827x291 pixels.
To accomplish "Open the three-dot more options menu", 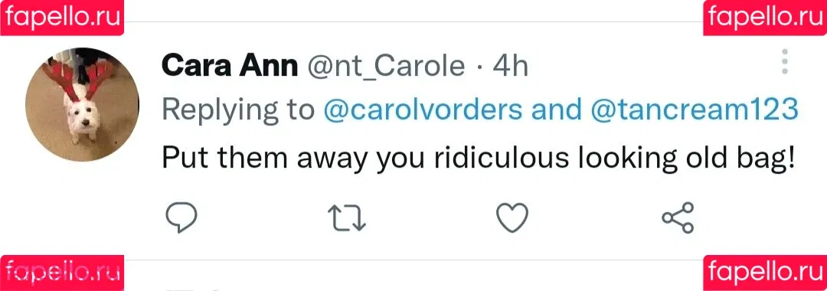I will [784, 62].
